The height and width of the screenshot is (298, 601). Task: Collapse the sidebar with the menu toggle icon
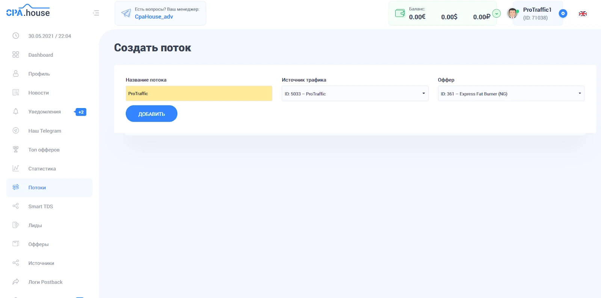96,13
